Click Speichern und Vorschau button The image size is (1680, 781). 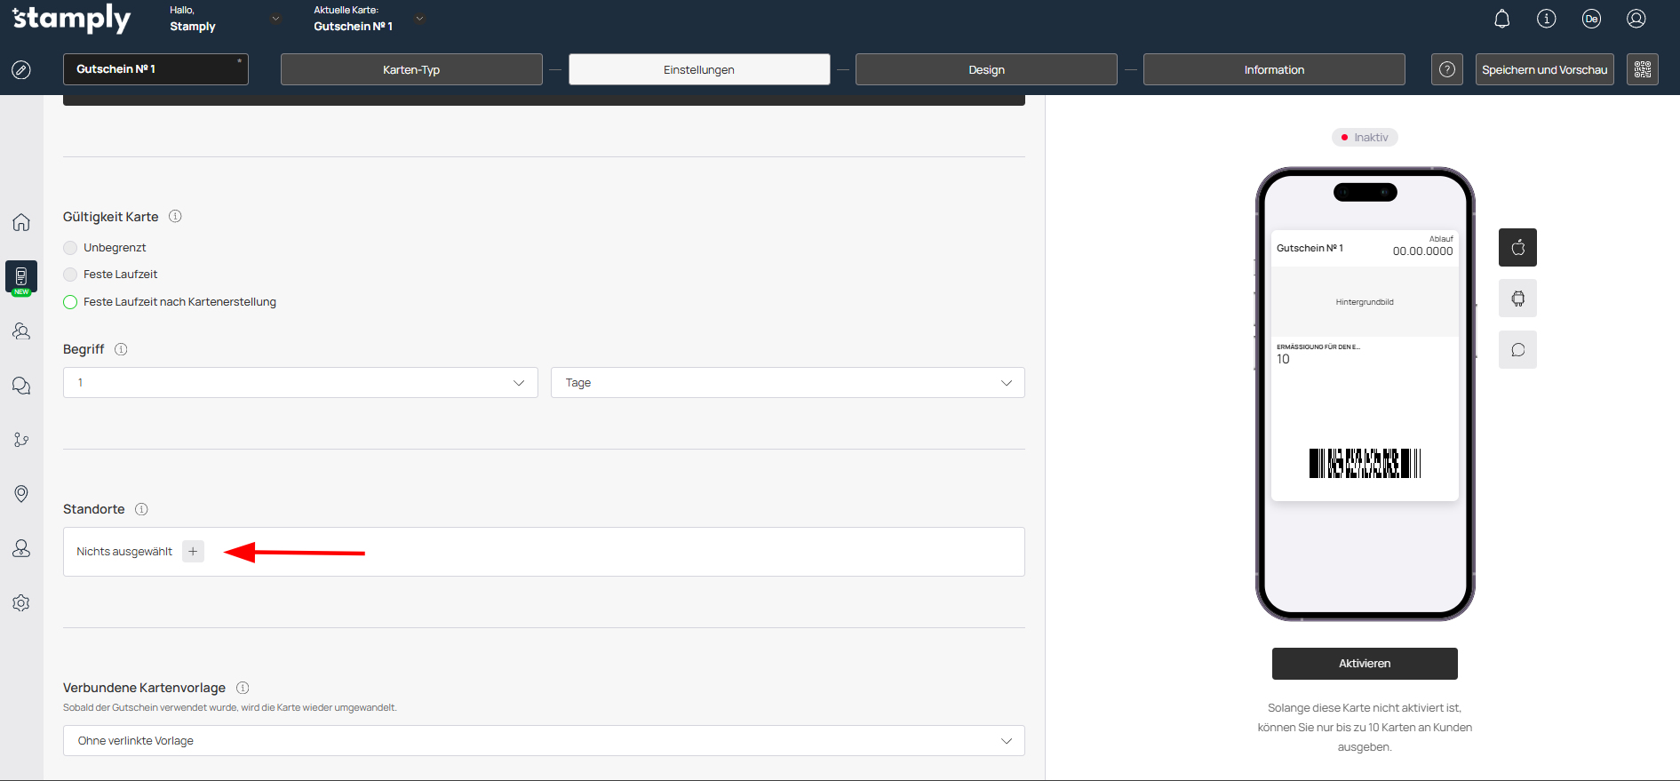pos(1544,69)
